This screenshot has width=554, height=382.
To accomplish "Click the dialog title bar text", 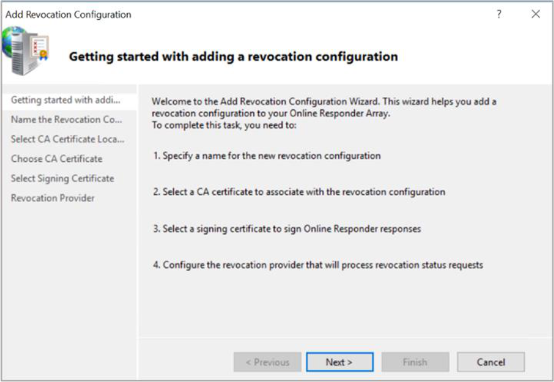I will point(68,14).
